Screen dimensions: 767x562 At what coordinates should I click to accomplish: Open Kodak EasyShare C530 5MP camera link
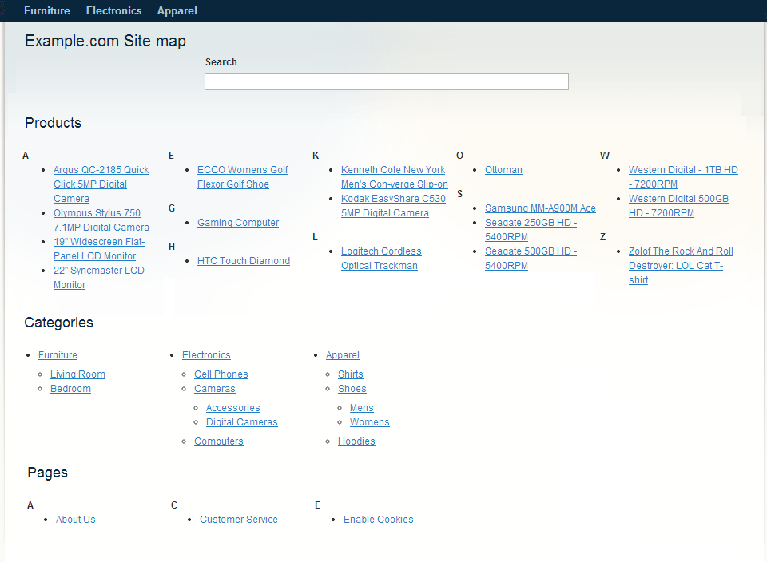(393, 206)
